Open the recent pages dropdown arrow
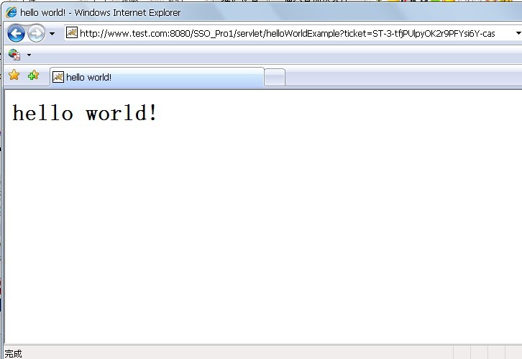This screenshot has width=522, height=359. pyautogui.click(x=52, y=34)
